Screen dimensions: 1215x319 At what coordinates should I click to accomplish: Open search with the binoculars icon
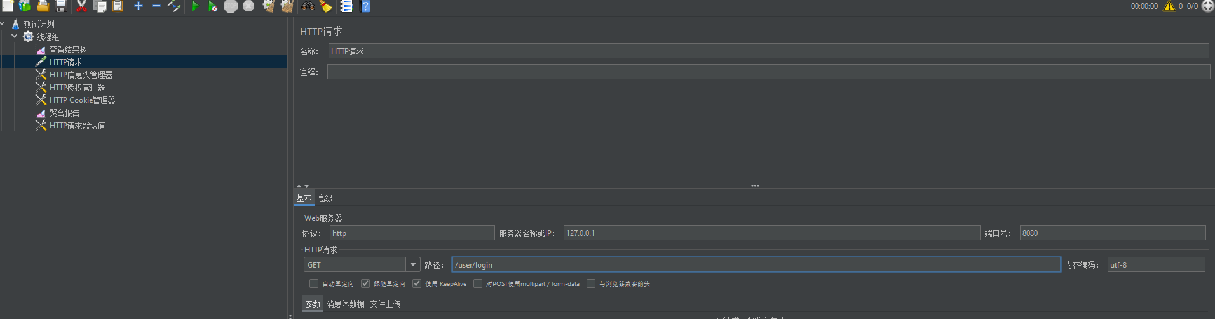click(x=308, y=6)
